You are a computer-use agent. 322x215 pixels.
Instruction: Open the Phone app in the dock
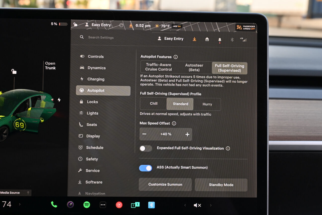[x=54, y=204]
